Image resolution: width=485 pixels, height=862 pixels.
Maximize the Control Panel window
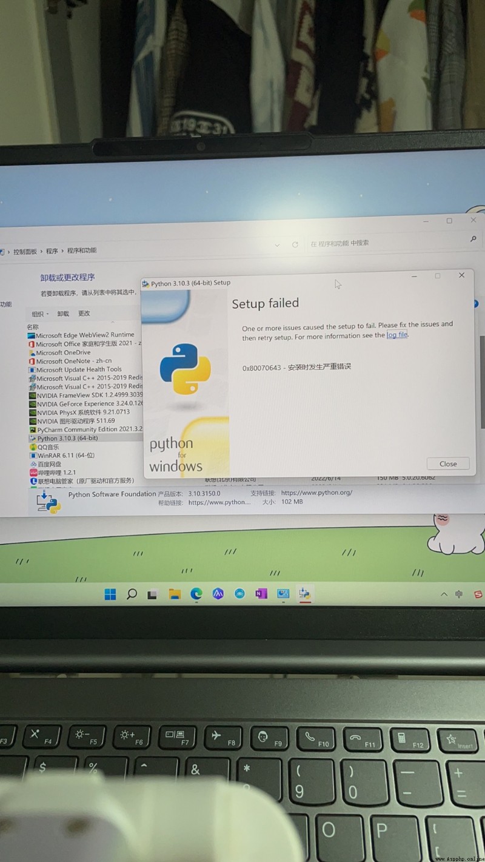[449, 221]
